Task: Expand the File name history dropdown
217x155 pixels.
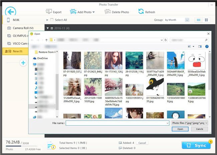Action: point(168,123)
